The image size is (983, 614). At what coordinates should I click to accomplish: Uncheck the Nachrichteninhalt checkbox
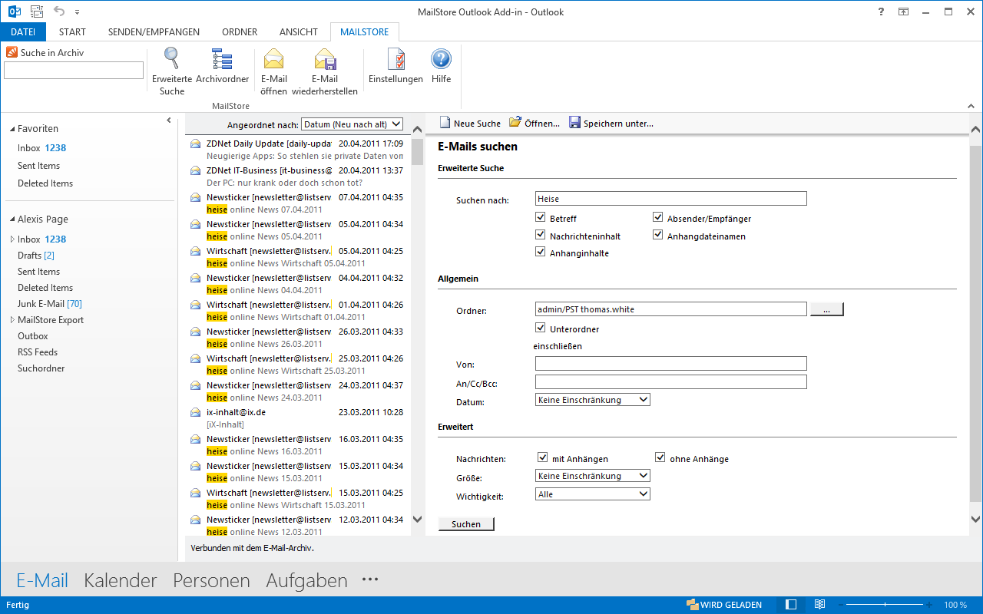click(x=541, y=236)
